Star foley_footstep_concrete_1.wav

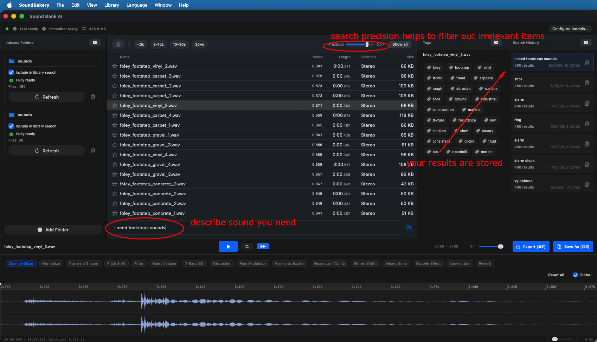[x=115, y=213]
